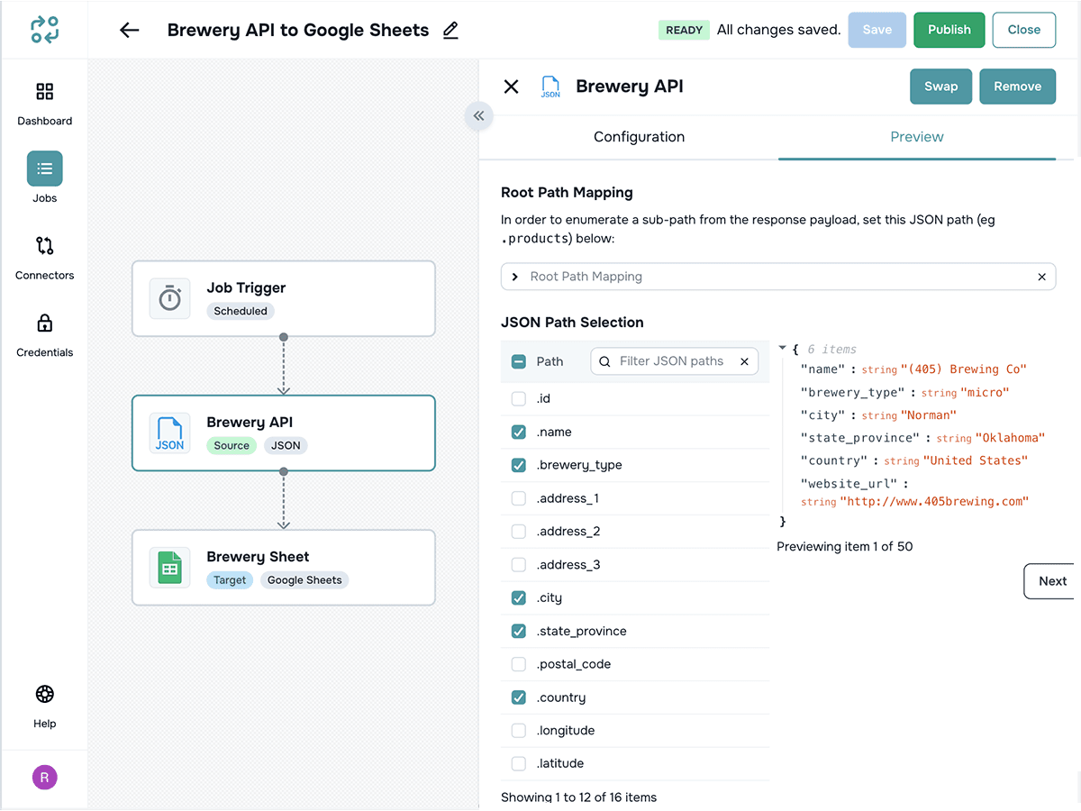Check the .longitude checkbox
The width and height of the screenshot is (1081, 811).
click(x=518, y=731)
